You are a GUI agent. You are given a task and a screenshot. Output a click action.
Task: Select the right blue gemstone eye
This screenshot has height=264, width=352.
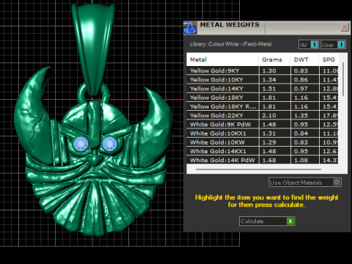coord(109,144)
